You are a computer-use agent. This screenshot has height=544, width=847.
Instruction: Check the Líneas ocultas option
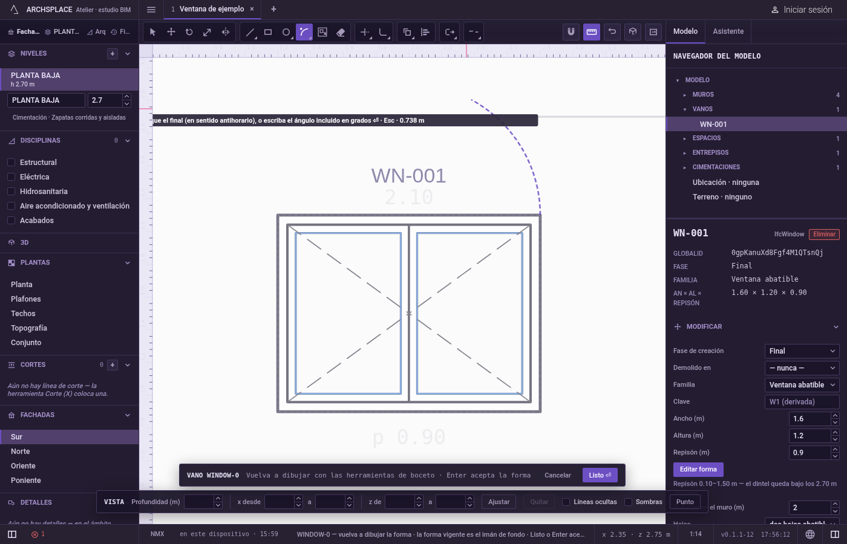[x=566, y=502]
